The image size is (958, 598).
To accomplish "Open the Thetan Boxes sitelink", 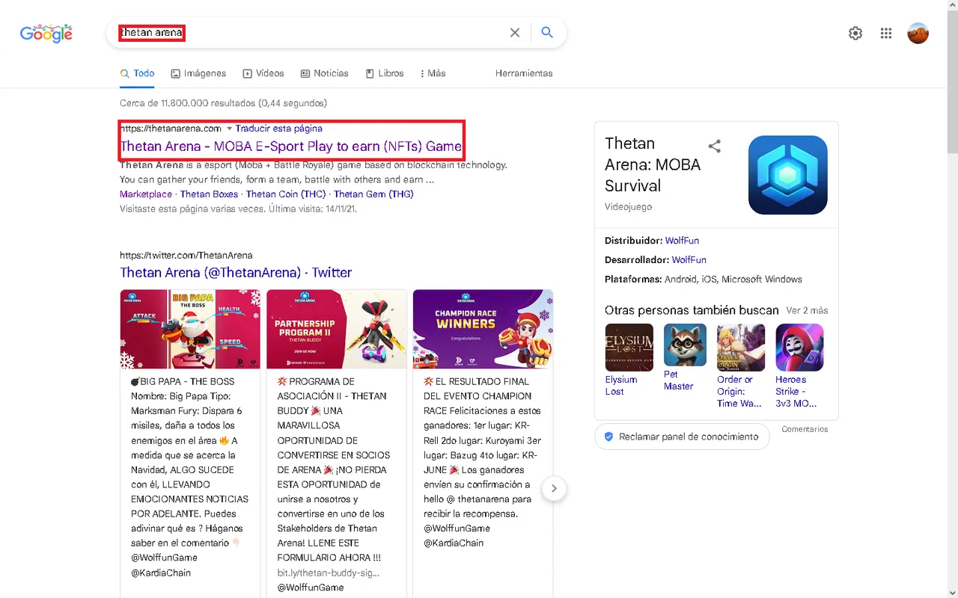I will coord(209,194).
